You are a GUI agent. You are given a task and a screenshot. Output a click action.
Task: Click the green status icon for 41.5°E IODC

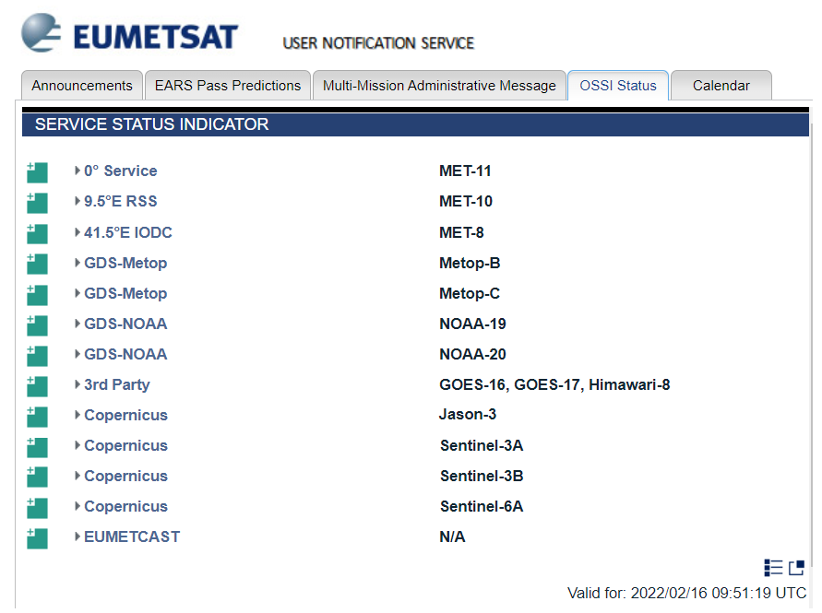coord(37,233)
